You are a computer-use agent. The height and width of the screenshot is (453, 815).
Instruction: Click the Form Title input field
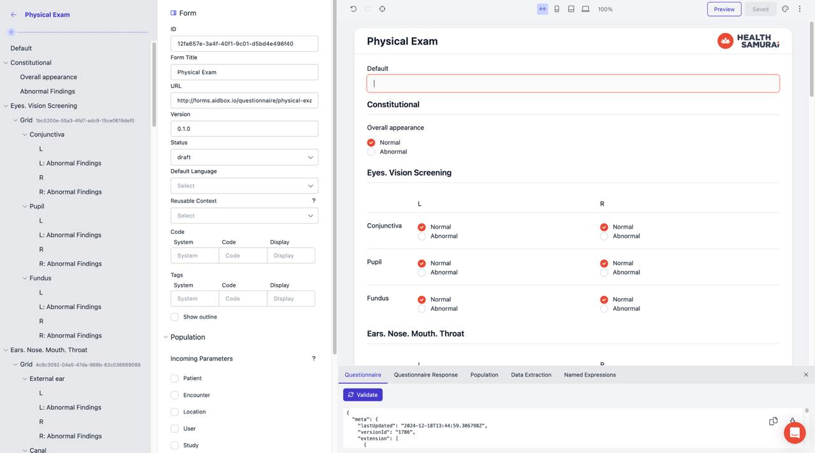(x=244, y=72)
